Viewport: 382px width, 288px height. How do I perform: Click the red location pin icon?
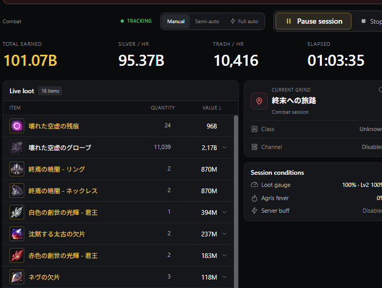tap(259, 101)
